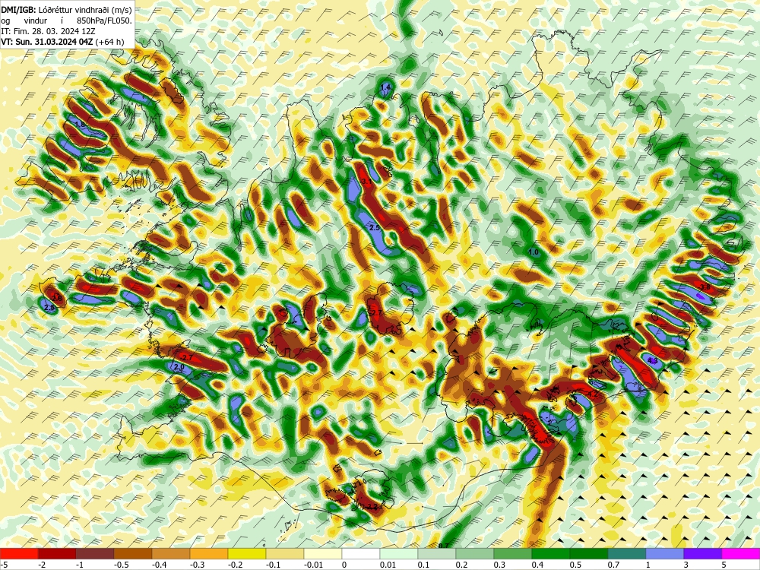Click the '0.01' tick label in the legend
Viewport: 760px width, 570px height.
tap(388, 565)
